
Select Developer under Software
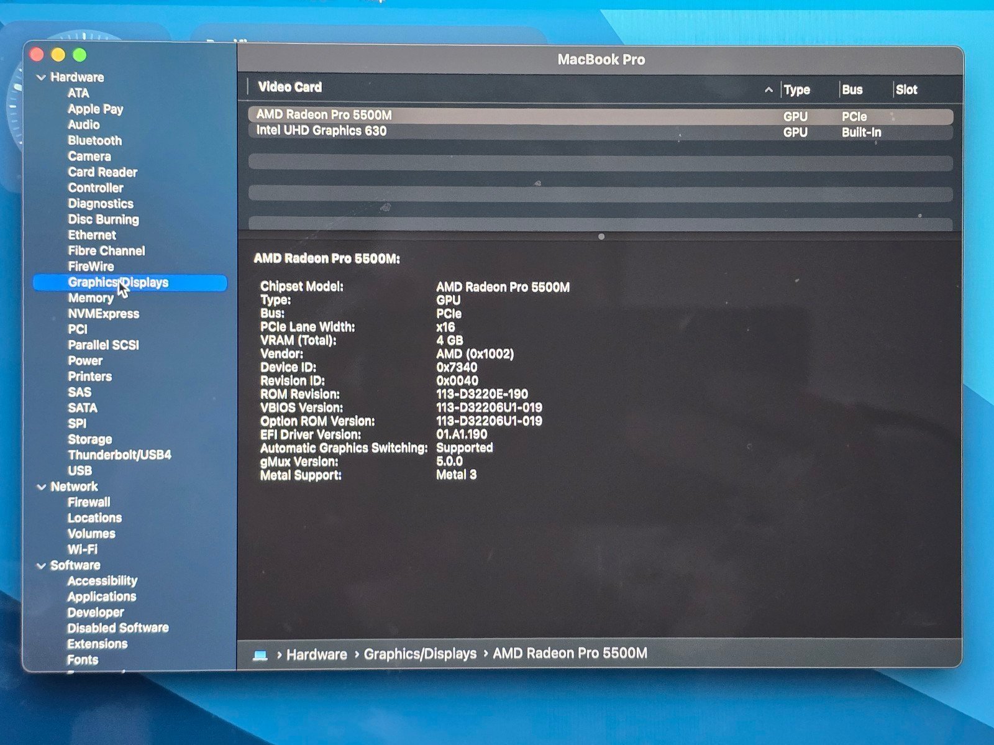point(96,613)
